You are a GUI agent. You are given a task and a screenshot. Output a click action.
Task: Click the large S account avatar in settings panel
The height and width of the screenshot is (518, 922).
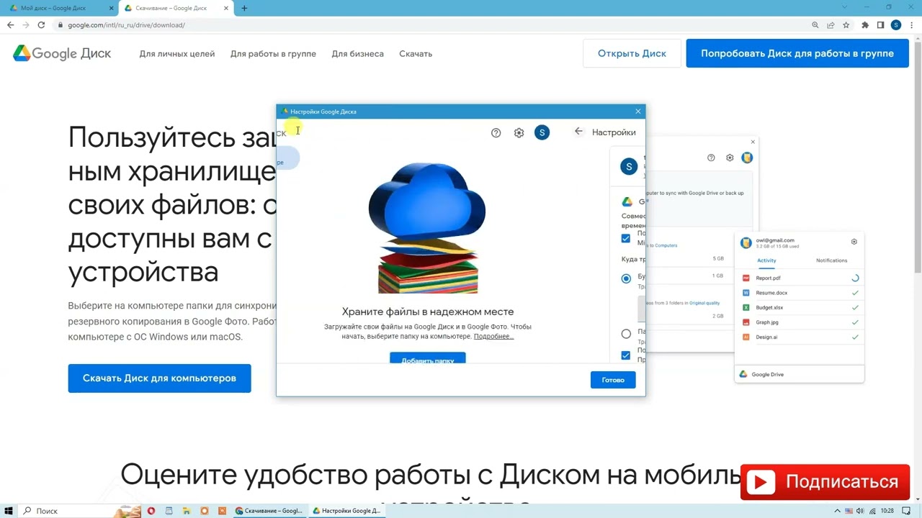pyautogui.click(x=629, y=166)
